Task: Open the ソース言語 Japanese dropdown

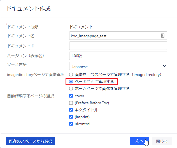Action: pyautogui.click(x=118, y=66)
